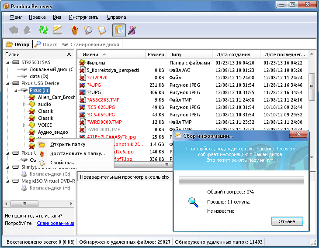The height and width of the screenshot is (248, 319).
Task: Click the file list vertical scrollbar thumb
Action: click(312, 87)
